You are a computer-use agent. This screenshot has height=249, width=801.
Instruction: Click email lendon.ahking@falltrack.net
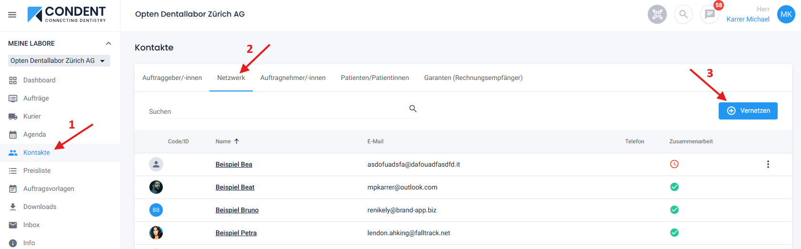pos(409,233)
